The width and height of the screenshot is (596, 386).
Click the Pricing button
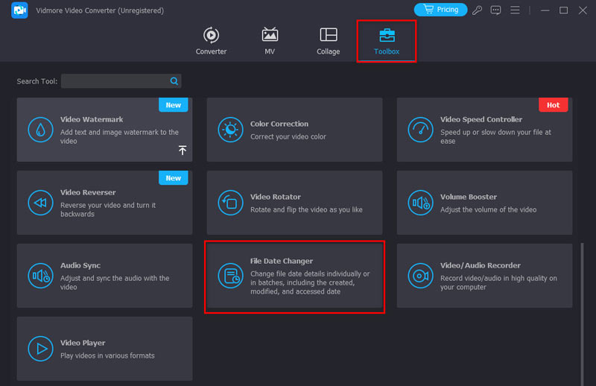pos(440,10)
